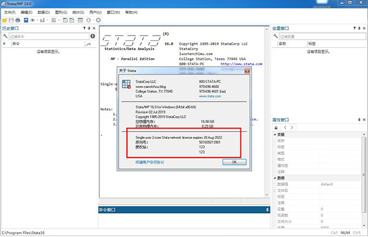Click the Open file toolbar icon
368x237 pixels.
pyautogui.click(x=5, y=20)
